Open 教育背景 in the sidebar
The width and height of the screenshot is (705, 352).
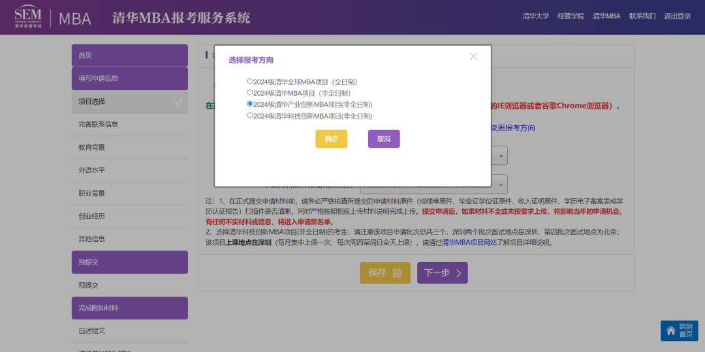point(129,147)
